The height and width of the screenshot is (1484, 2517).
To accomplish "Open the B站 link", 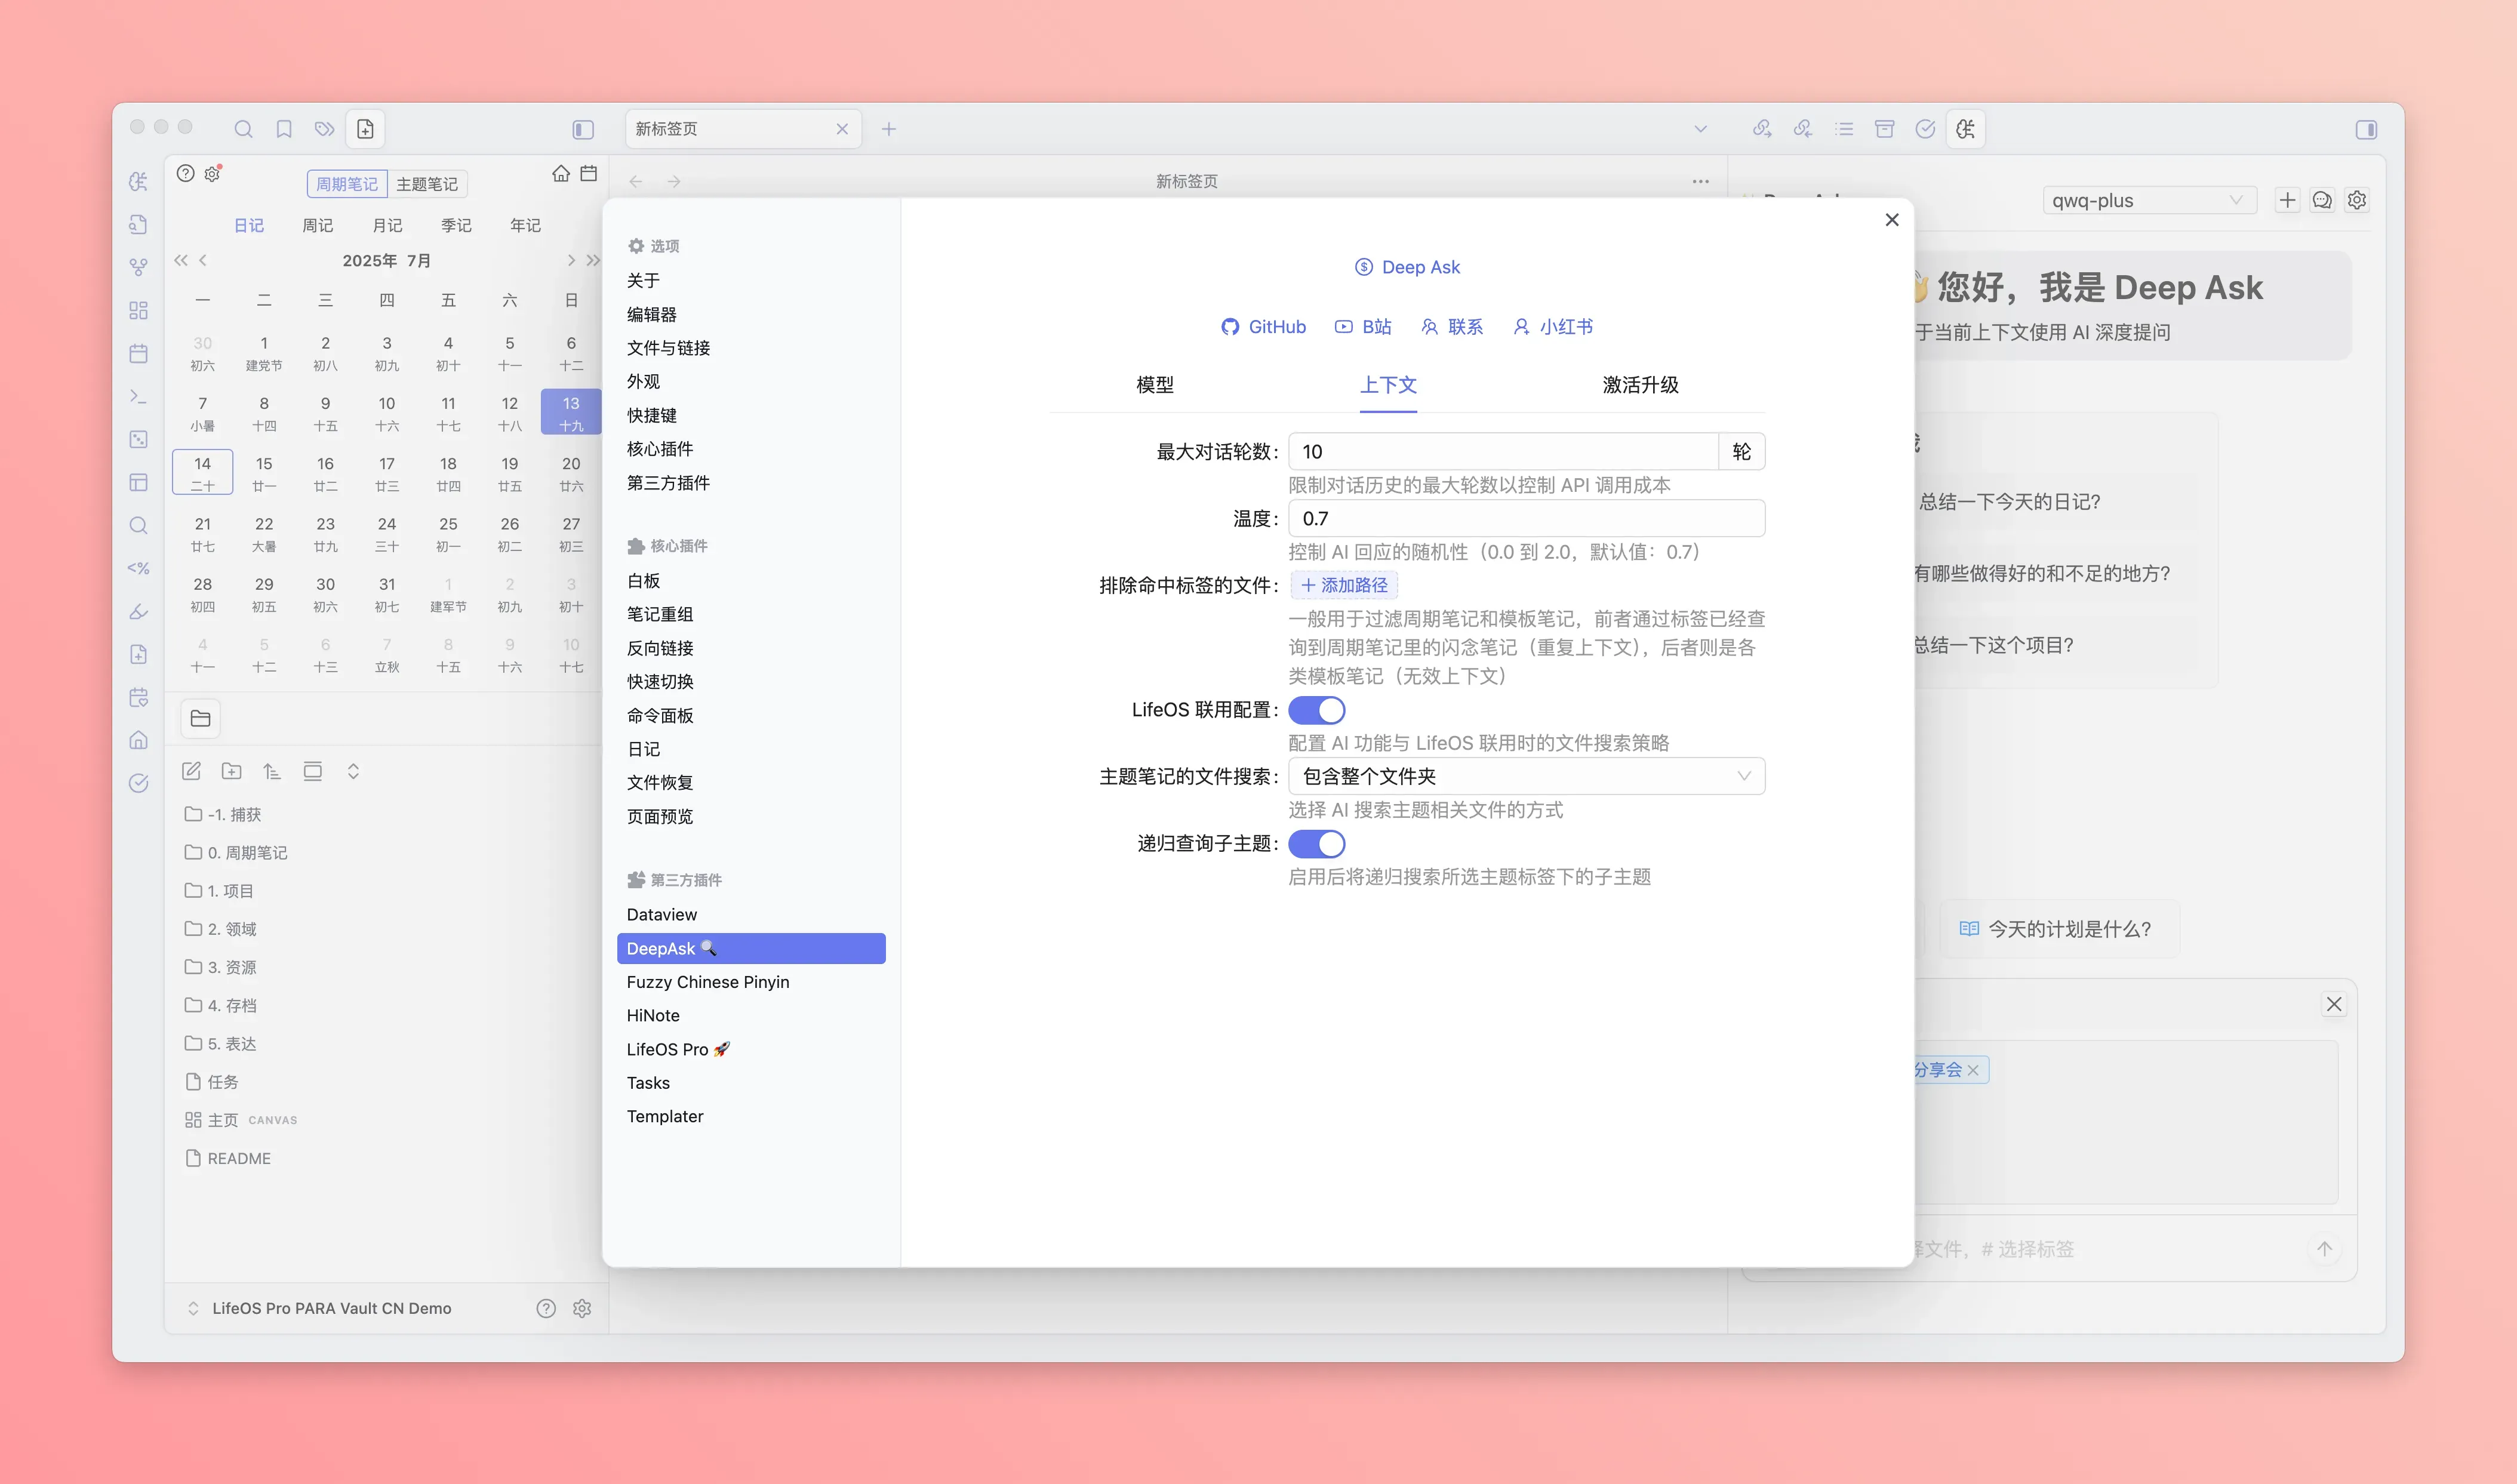I will click(x=1363, y=327).
